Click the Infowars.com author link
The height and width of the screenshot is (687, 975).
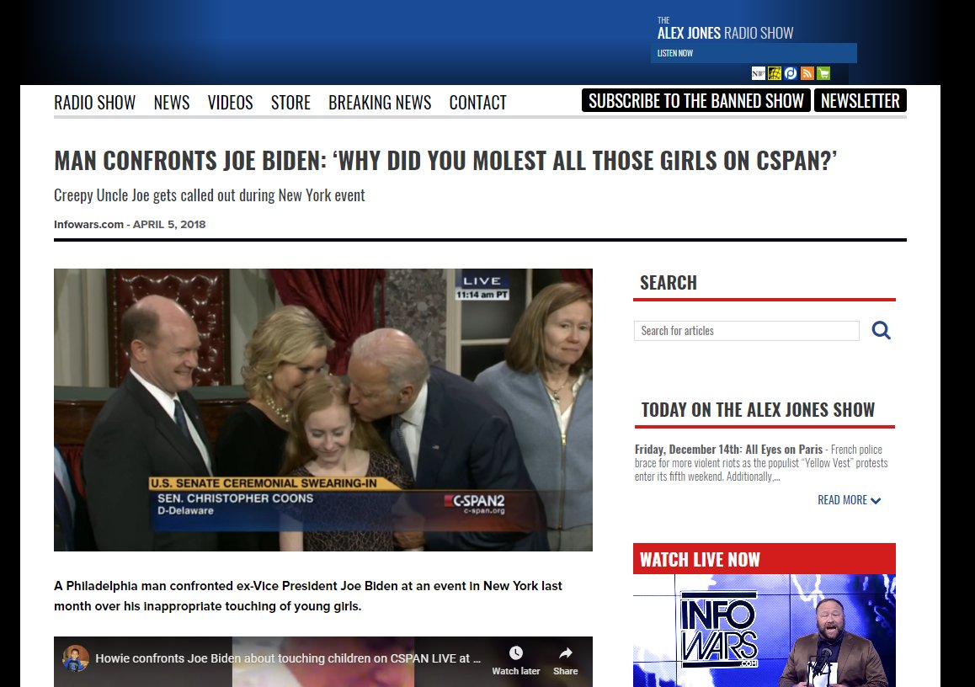tap(89, 225)
